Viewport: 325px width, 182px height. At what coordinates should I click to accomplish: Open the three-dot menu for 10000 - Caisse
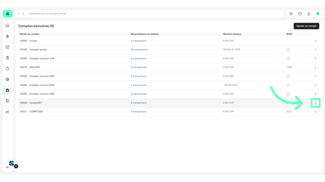(316, 41)
